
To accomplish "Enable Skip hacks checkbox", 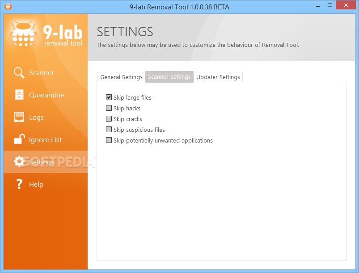I will click(109, 108).
